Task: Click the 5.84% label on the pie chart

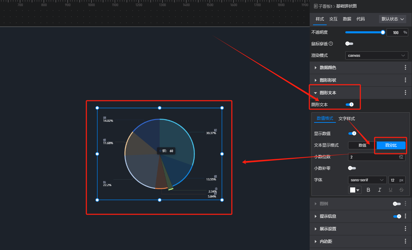Action: tap(212, 196)
